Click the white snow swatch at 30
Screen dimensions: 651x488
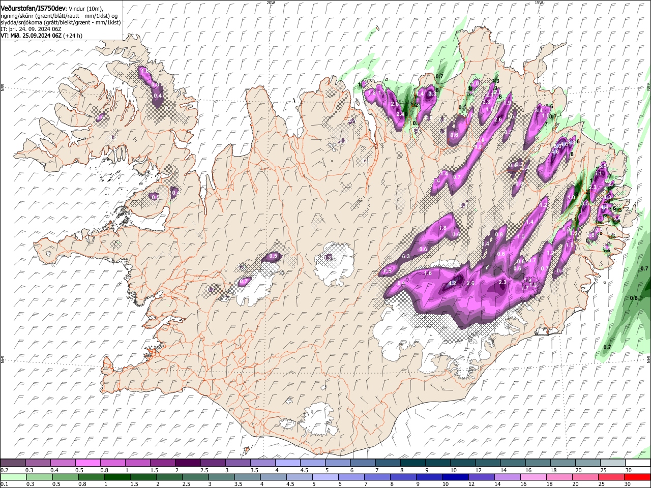637,463
